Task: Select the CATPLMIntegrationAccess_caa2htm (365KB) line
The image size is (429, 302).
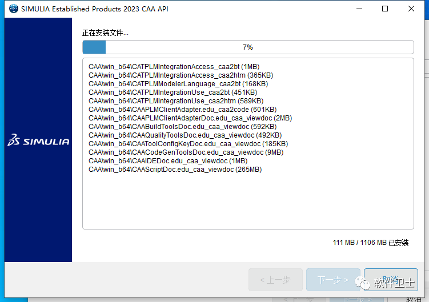Action: click(181, 75)
